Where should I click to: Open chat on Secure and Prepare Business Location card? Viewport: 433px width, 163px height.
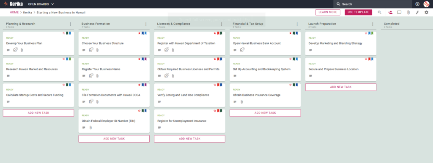point(311,76)
